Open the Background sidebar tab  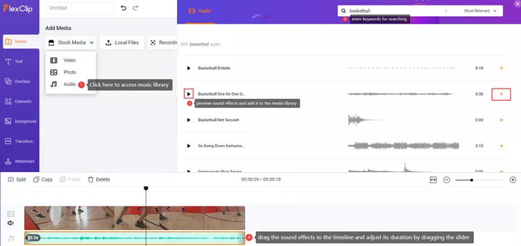[x=20, y=121]
